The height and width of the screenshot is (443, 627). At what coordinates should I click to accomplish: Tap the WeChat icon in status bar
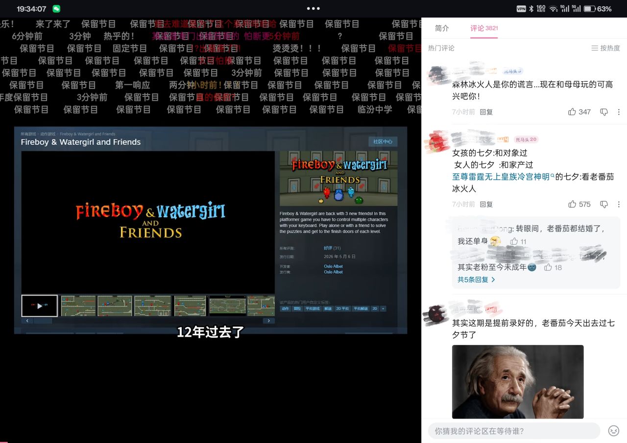click(x=56, y=9)
